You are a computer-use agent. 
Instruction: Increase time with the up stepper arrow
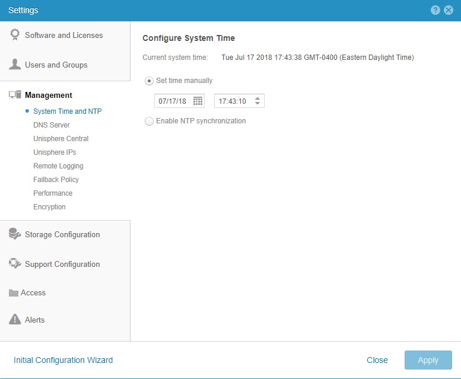257,98
